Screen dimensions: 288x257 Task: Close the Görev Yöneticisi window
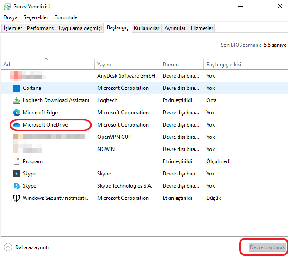tap(280, 7)
